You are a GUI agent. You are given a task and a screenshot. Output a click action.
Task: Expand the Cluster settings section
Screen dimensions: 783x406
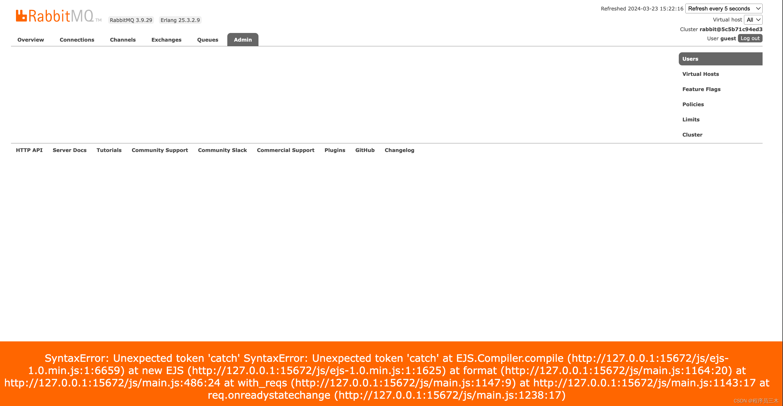[x=692, y=134]
